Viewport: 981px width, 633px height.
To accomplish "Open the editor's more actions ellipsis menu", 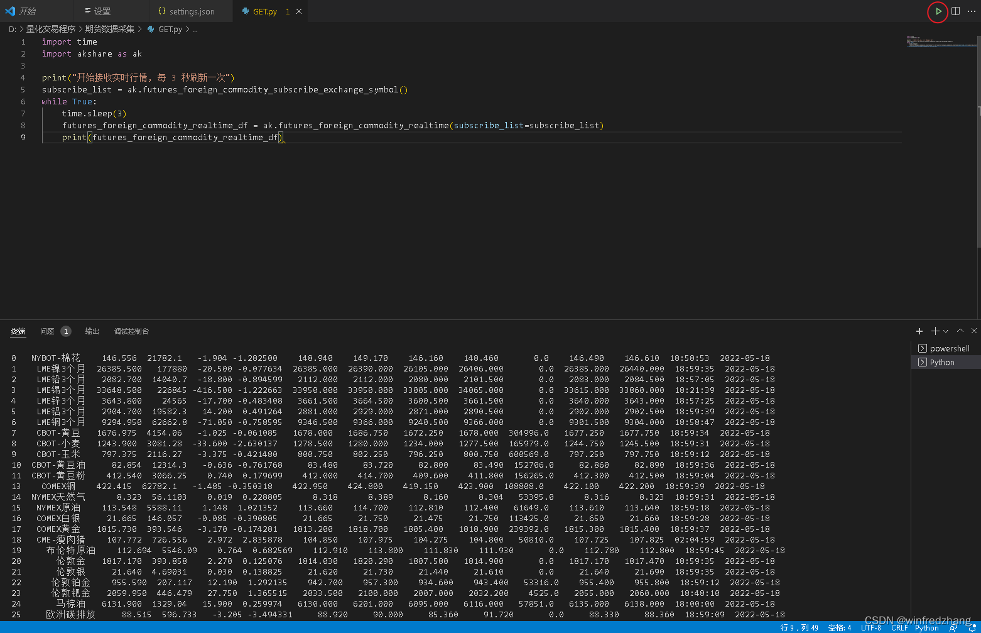I will tap(972, 11).
